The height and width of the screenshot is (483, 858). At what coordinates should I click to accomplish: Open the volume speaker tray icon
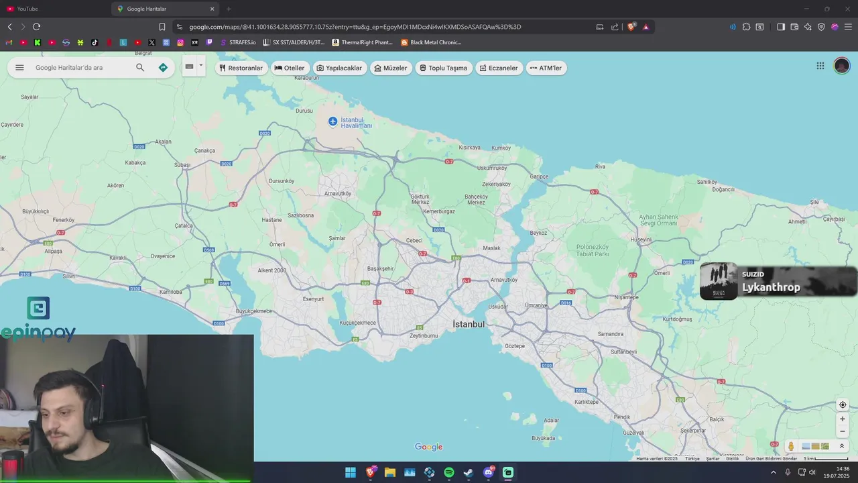coord(812,472)
